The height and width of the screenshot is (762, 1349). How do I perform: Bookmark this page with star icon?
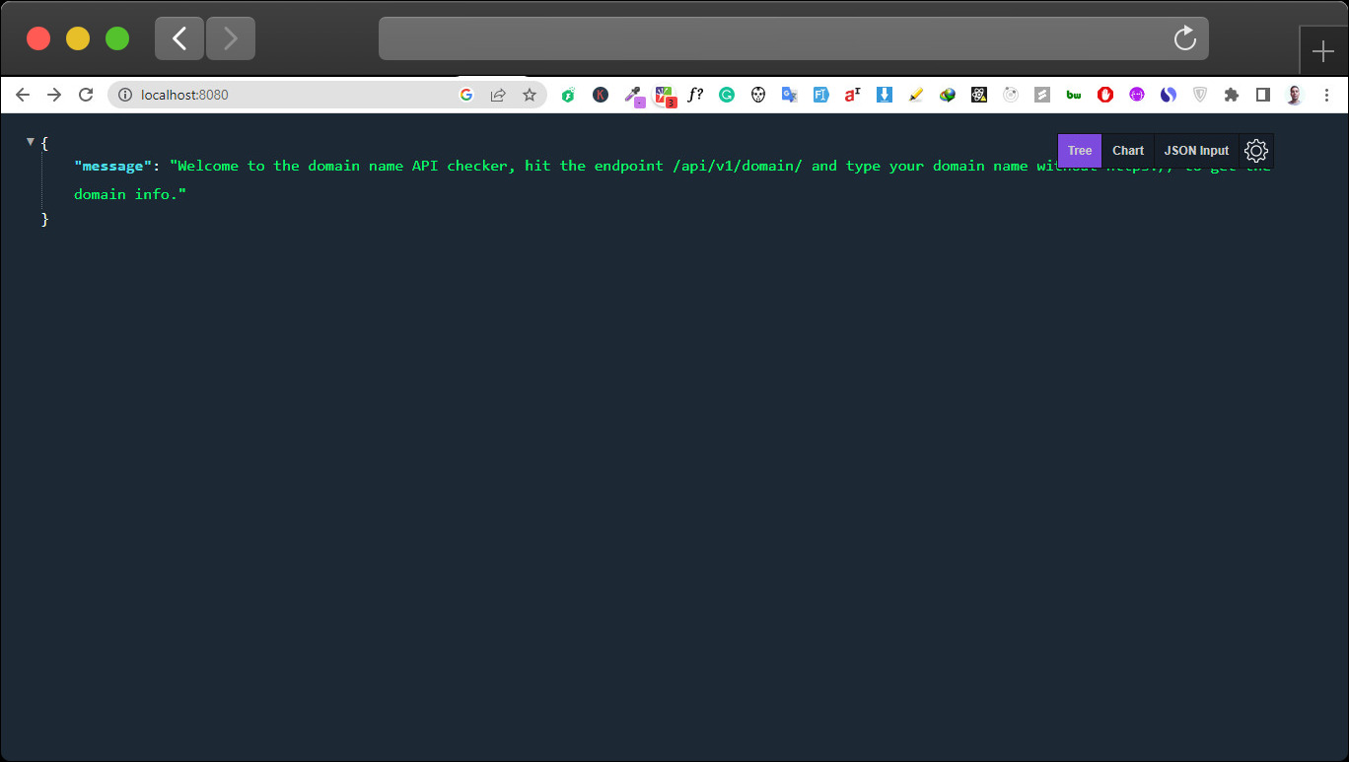530,95
